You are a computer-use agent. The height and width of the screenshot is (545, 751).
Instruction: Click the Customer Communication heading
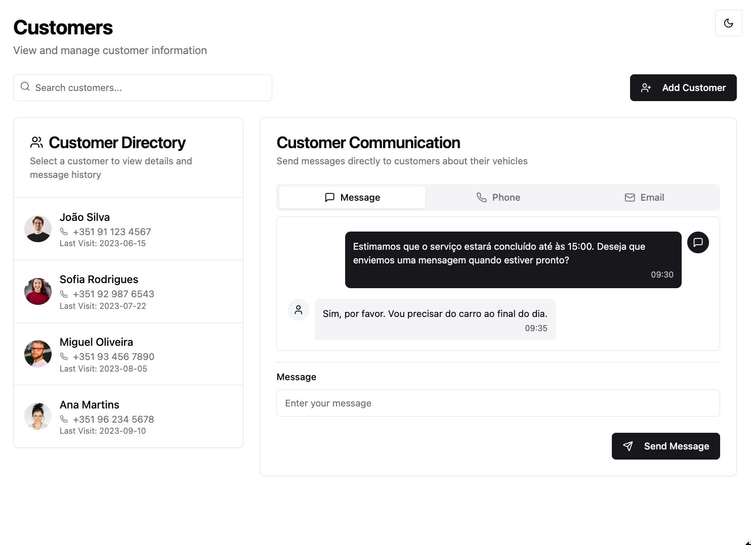pos(368,143)
